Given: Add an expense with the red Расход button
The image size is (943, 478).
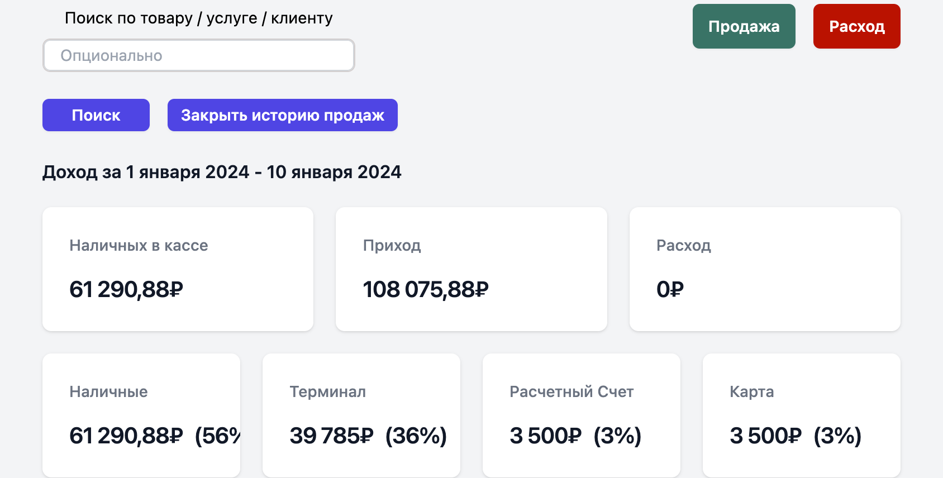Looking at the screenshot, I should click(856, 26).
